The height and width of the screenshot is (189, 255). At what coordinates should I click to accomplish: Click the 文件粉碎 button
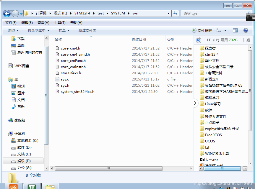click(x=202, y=30)
